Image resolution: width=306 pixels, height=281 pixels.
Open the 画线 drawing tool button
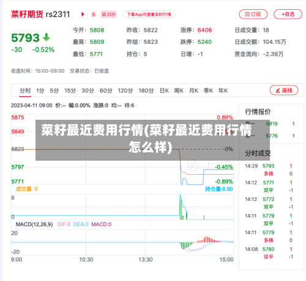[x=284, y=90]
